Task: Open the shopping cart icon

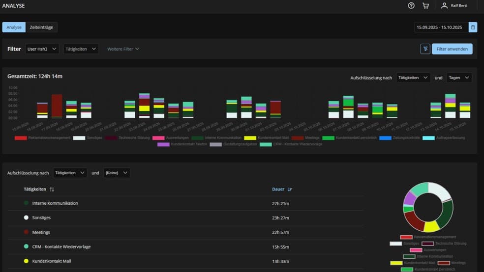Action: (425, 6)
